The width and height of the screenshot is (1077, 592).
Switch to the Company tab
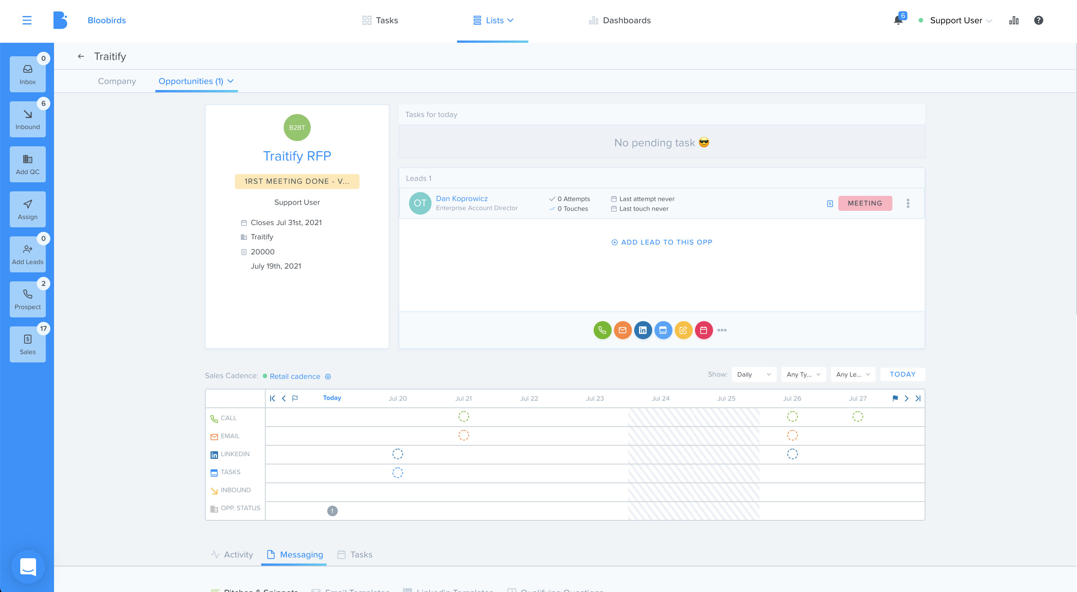tap(117, 81)
